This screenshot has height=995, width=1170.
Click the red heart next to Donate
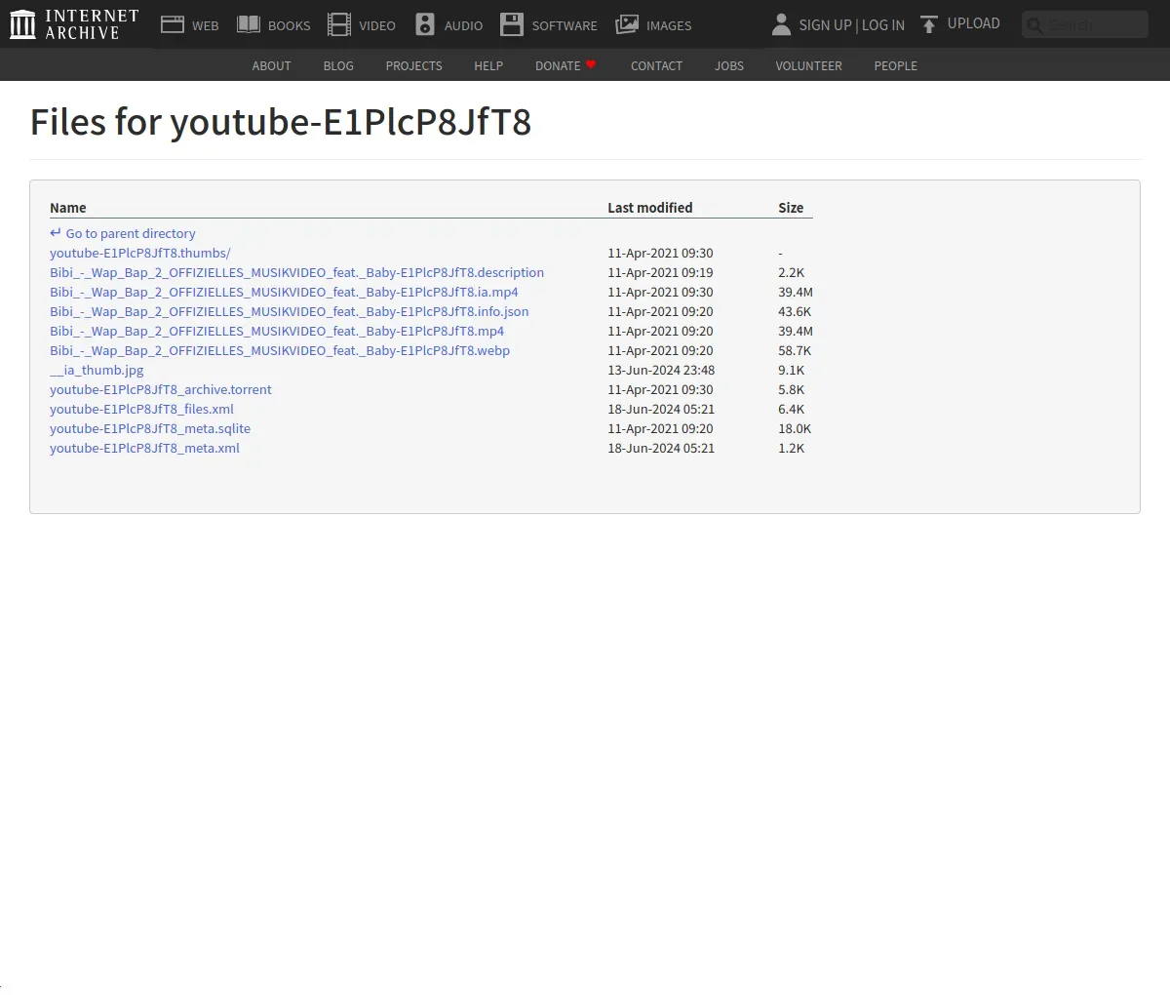tap(591, 64)
